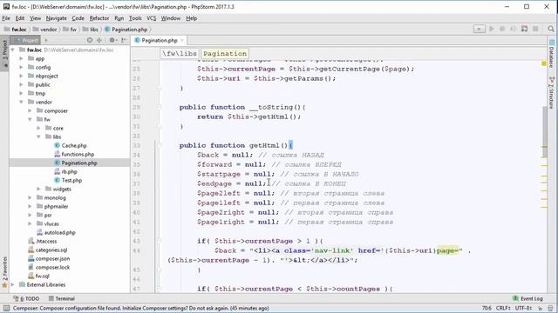Close the Pagination.php editor tab
Screen dimensions: 558x313
182,41
